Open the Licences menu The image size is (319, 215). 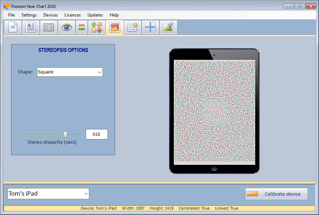coord(72,15)
